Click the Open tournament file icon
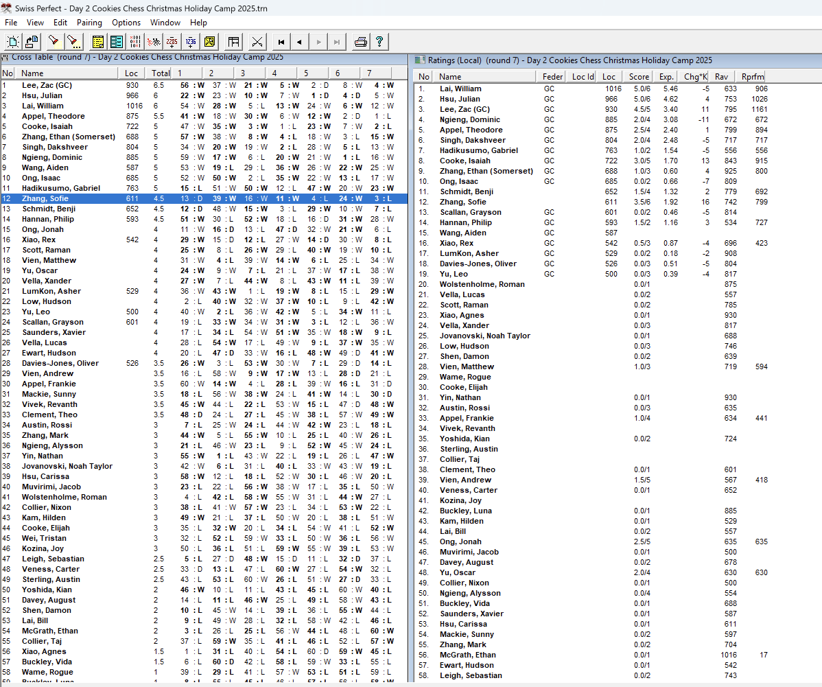 coord(32,41)
